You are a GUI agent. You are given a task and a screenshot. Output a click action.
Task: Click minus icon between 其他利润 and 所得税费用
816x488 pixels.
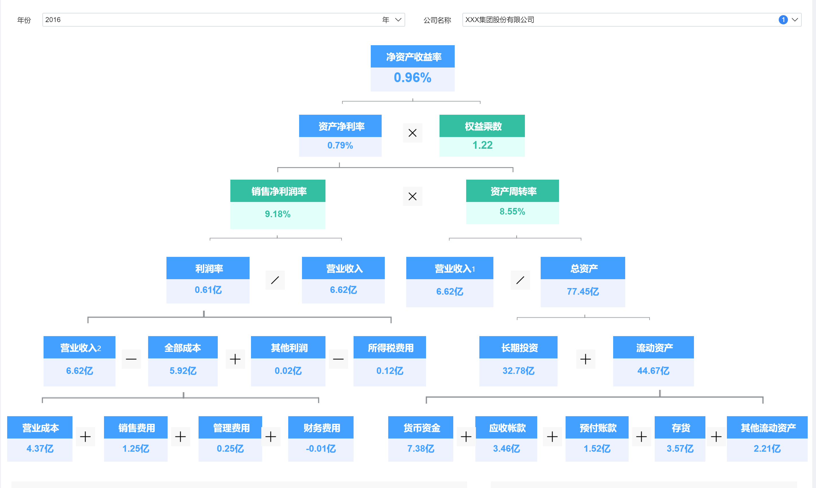click(x=338, y=359)
